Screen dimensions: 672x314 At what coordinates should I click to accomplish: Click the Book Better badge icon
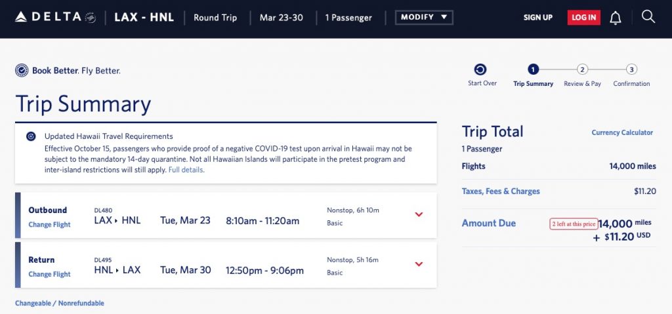(x=22, y=70)
